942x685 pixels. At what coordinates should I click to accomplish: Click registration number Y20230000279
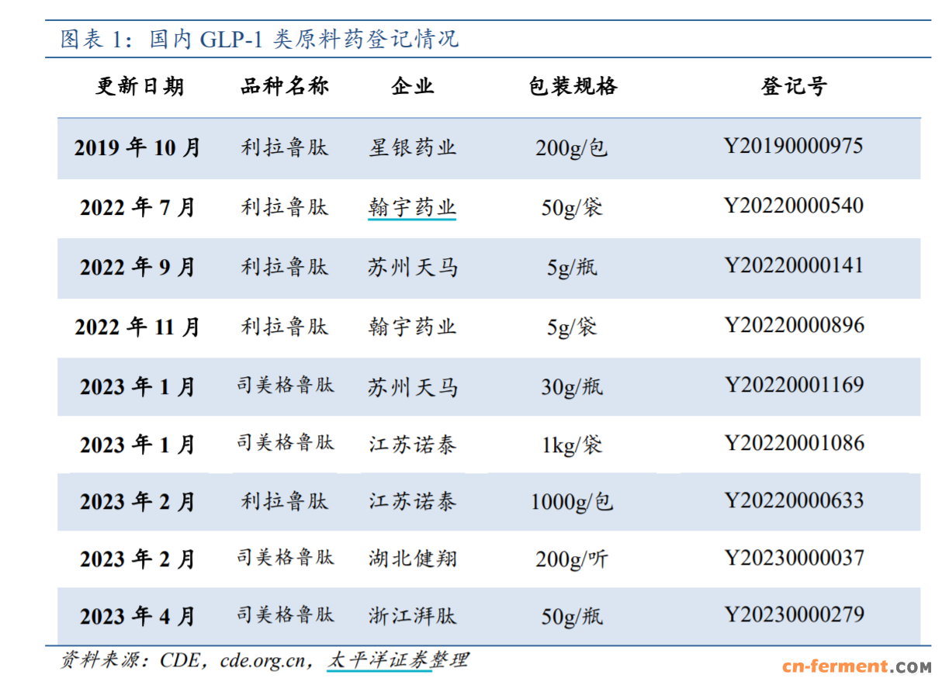794,615
